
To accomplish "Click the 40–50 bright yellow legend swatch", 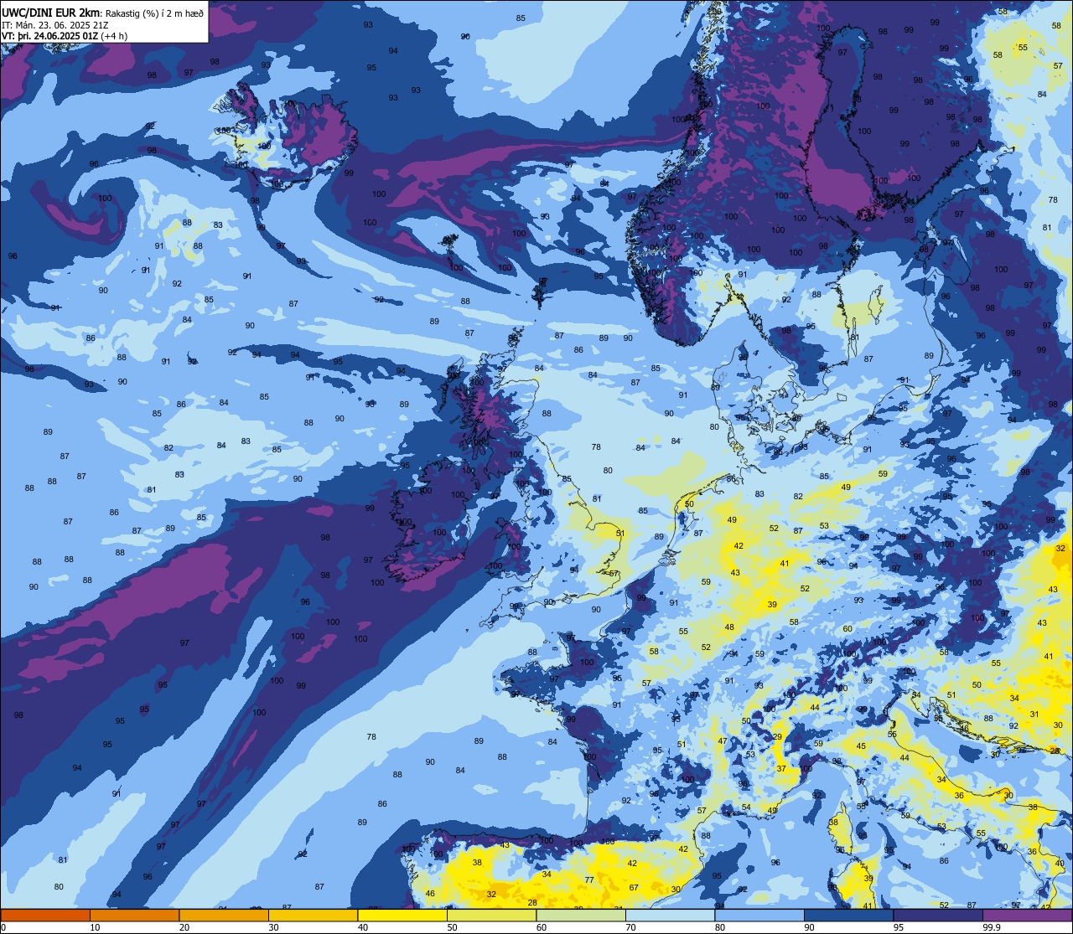I will 402,915.
